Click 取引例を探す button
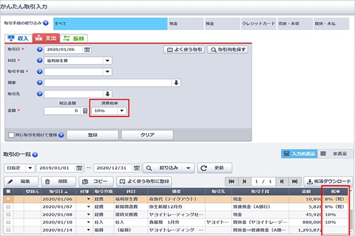The image size is (355, 236). point(228,50)
